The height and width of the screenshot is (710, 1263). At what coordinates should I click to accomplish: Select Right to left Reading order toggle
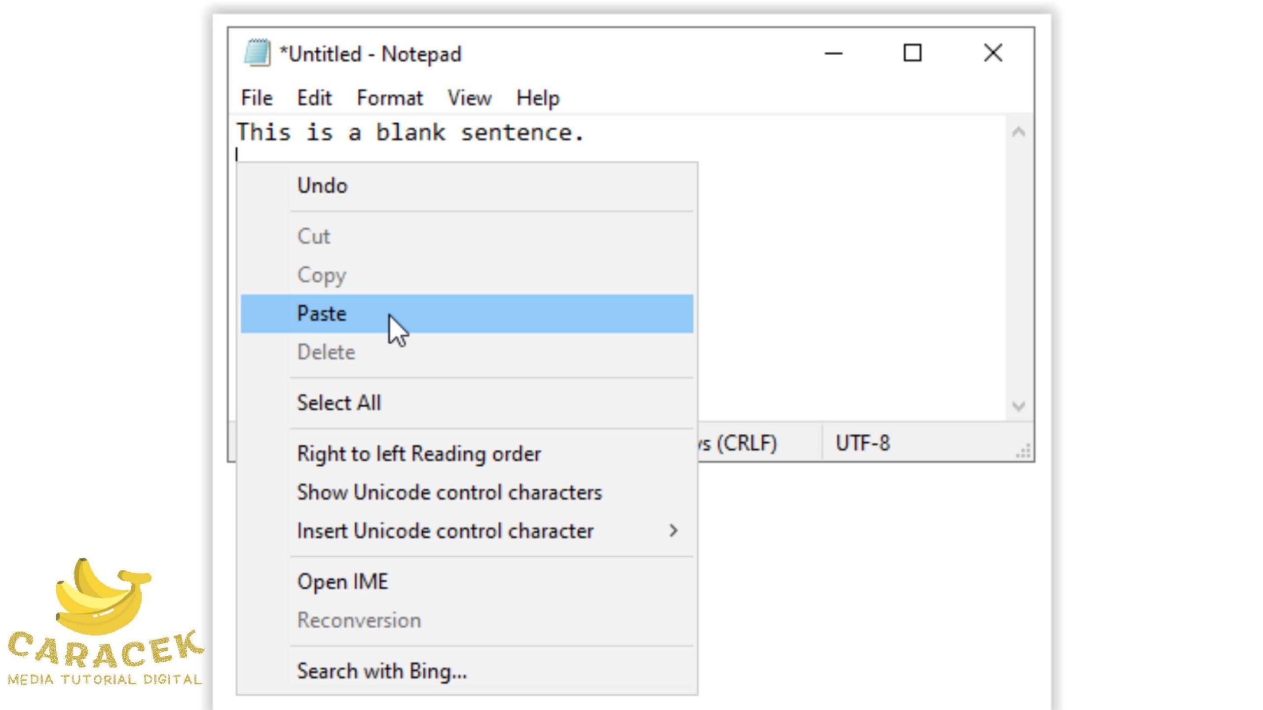coord(419,454)
